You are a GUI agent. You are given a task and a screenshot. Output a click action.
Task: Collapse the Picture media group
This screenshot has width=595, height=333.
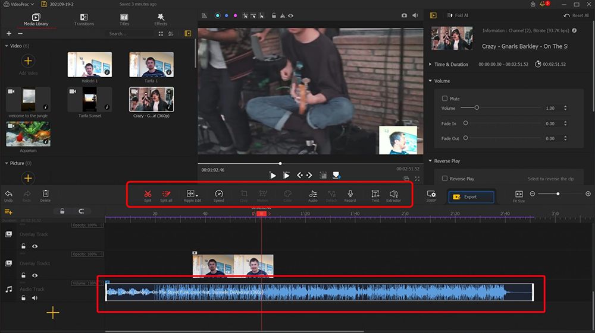(x=7, y=163)
